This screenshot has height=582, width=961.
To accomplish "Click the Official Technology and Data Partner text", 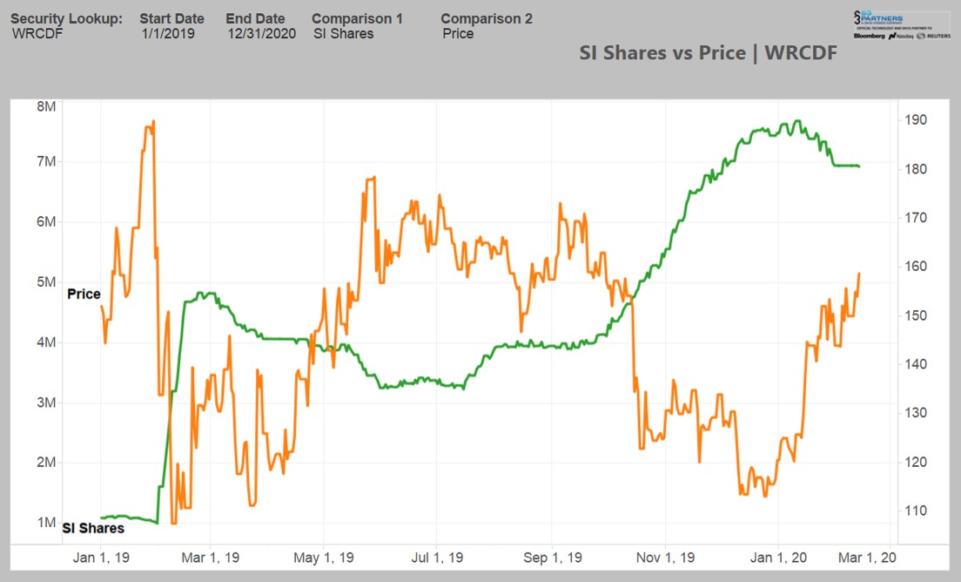I will click(x=894, y=27).
